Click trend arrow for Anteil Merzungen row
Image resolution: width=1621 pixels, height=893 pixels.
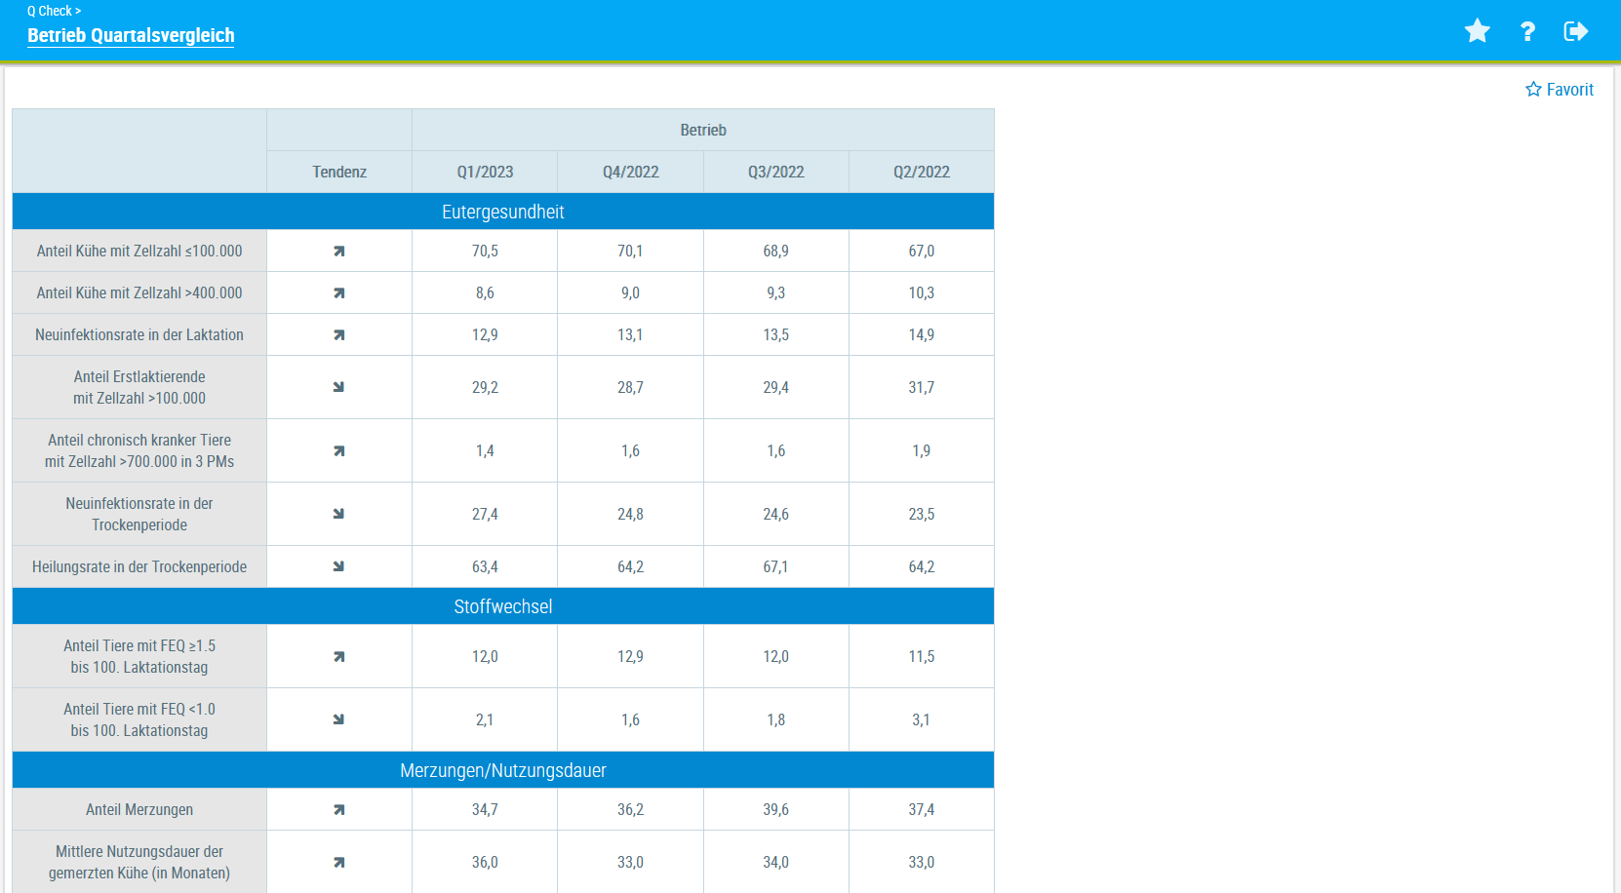[x=338, y=810]
